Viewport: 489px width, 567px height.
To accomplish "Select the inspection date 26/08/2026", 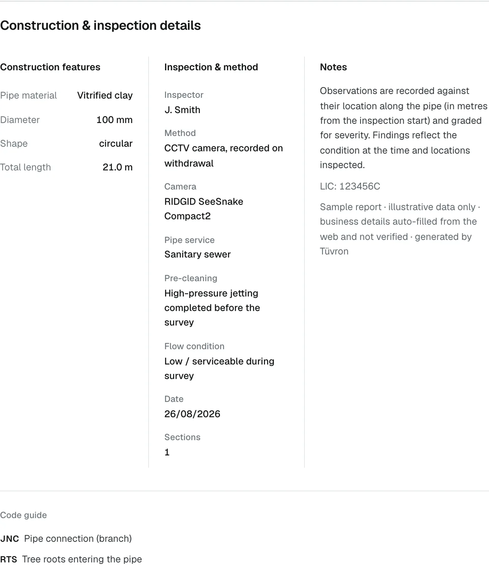I will click(192, 414).
